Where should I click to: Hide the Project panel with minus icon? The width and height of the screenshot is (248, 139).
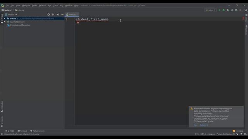[62, 15]
